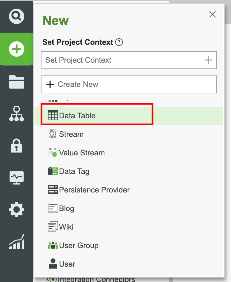Select the green New (plus) sidebar icon
This screenshot has height=282, width=231.
pos(17,49)
